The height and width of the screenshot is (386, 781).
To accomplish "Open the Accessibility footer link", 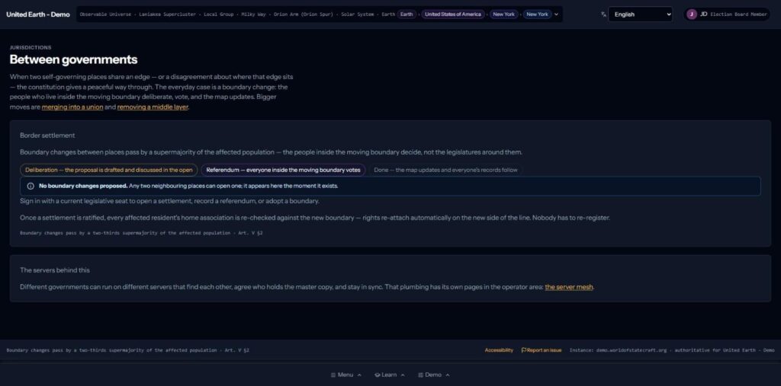I will tap(499, 350).
